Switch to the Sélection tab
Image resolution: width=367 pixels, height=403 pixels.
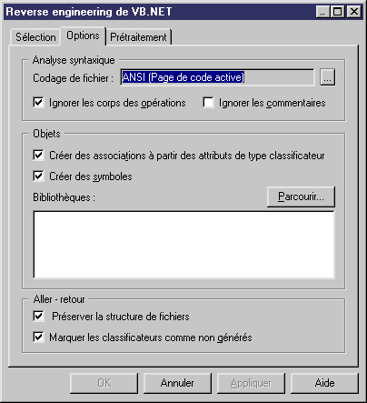35,37
